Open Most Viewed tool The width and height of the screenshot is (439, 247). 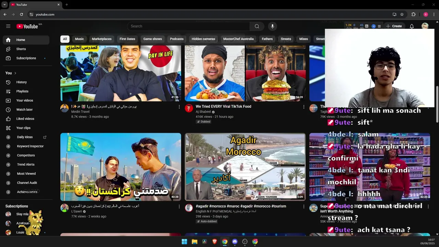click(x=26, y=174)
